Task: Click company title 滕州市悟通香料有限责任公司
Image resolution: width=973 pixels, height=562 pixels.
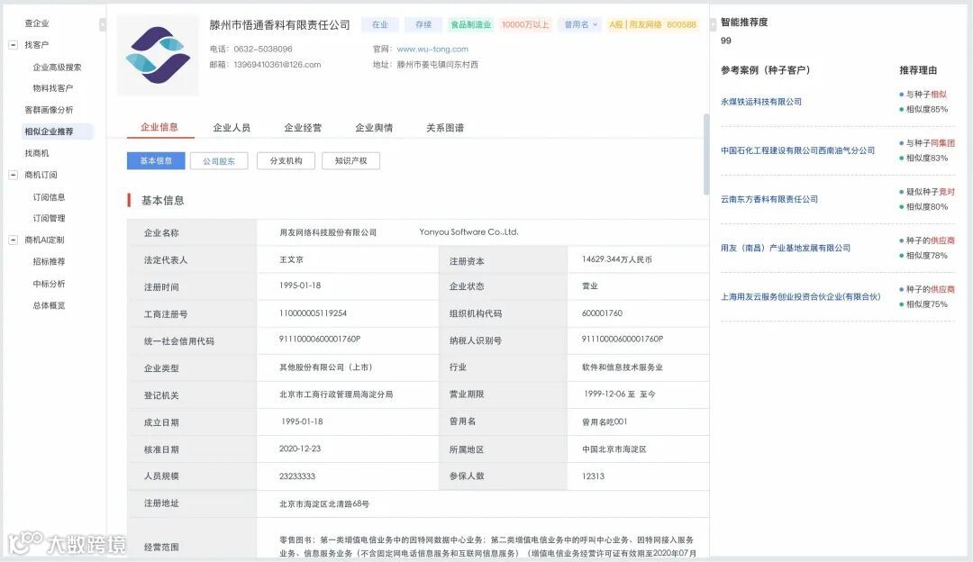Action: (x=280, y=25)
